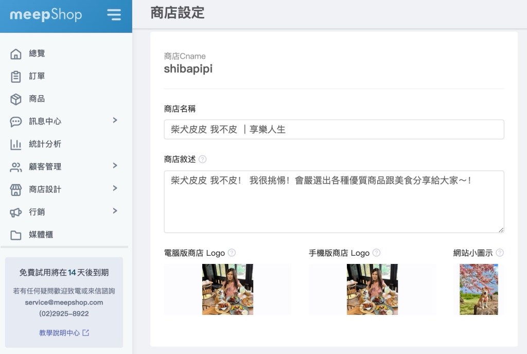Viewport: 527px width, 354px height.
Task: Click help icon next to 手機版商店 Logo
Action: 376,253
